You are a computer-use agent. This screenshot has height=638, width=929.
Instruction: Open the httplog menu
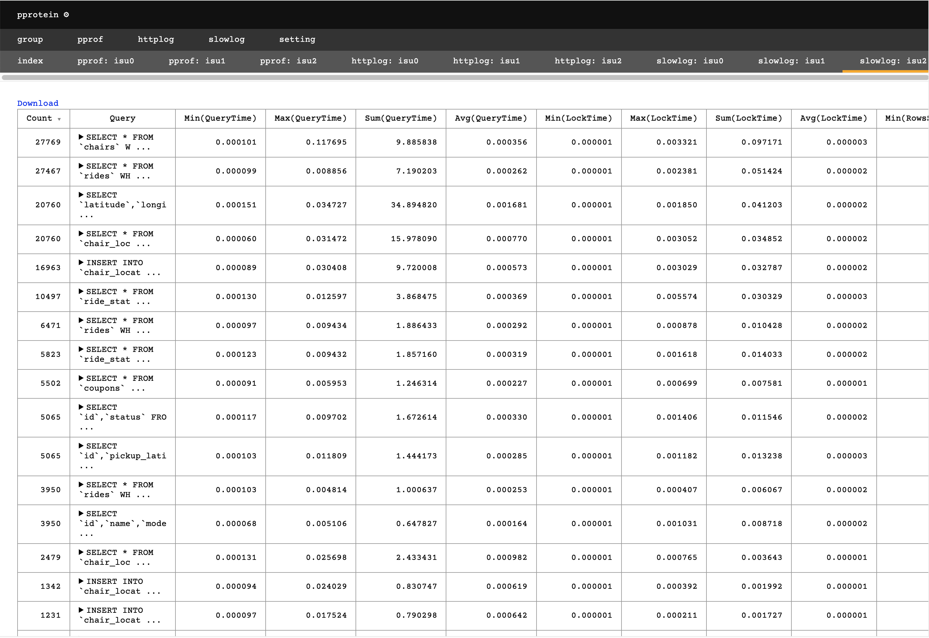[x=156, y=39]
